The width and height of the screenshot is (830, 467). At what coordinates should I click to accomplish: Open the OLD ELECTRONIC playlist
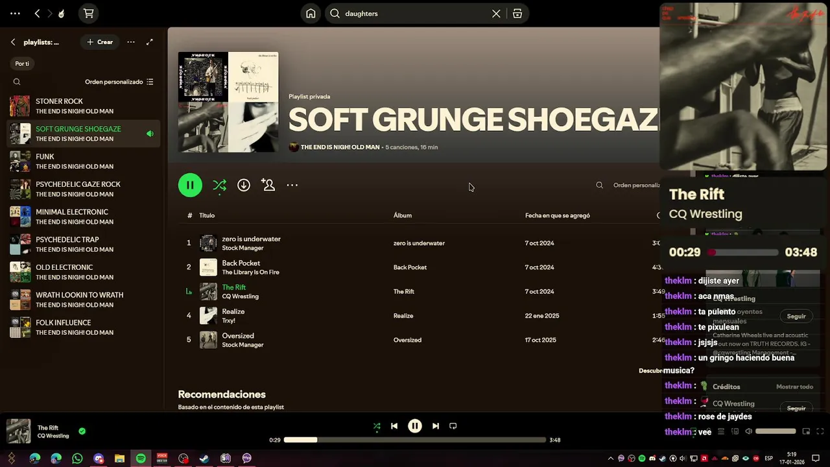pos(84,272)
